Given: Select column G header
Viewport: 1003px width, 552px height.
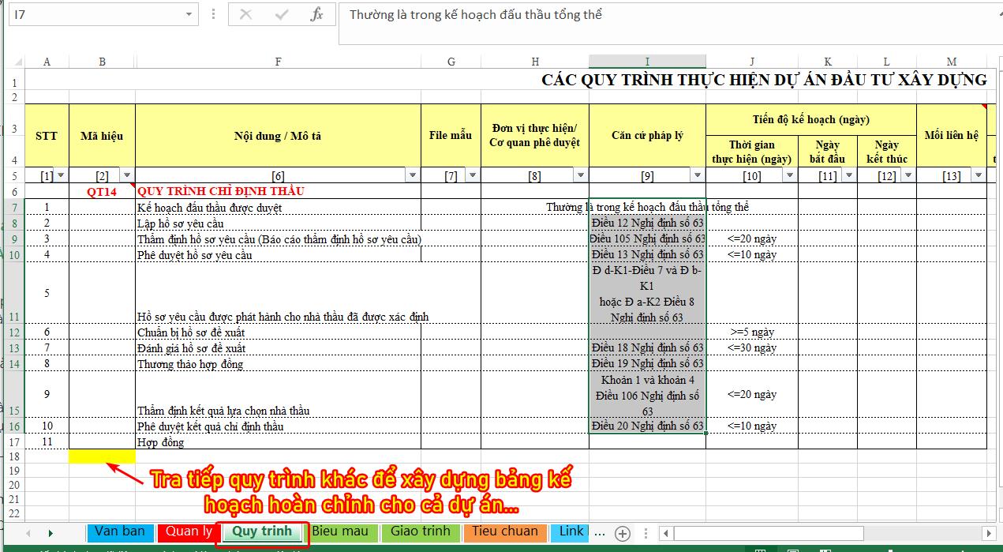Looking at the screenshot, I should (451, 62).
